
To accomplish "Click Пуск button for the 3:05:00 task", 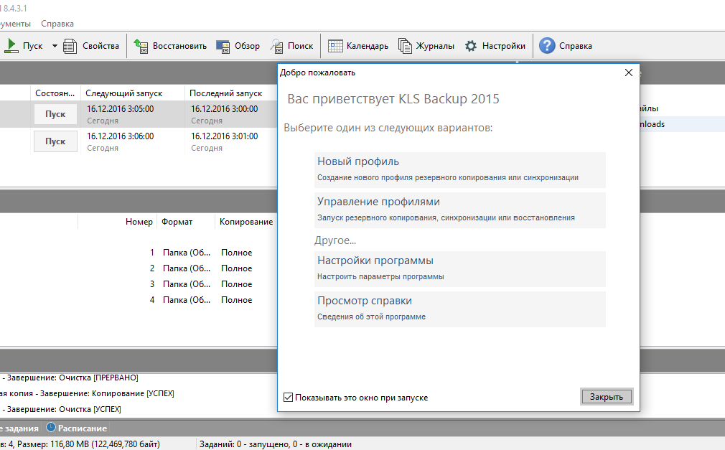I will (55, 114).
